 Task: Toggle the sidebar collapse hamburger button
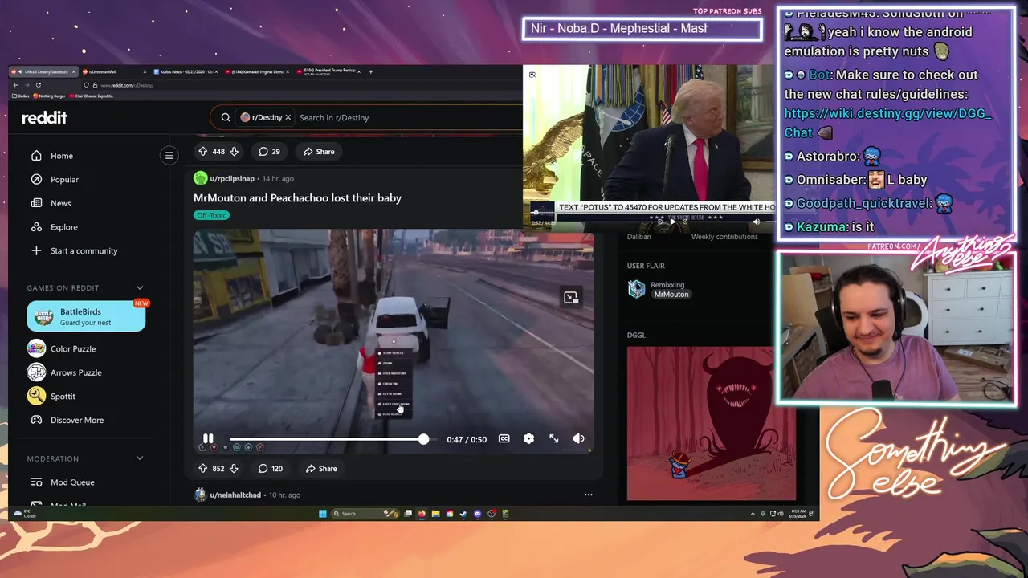point(169,156)
